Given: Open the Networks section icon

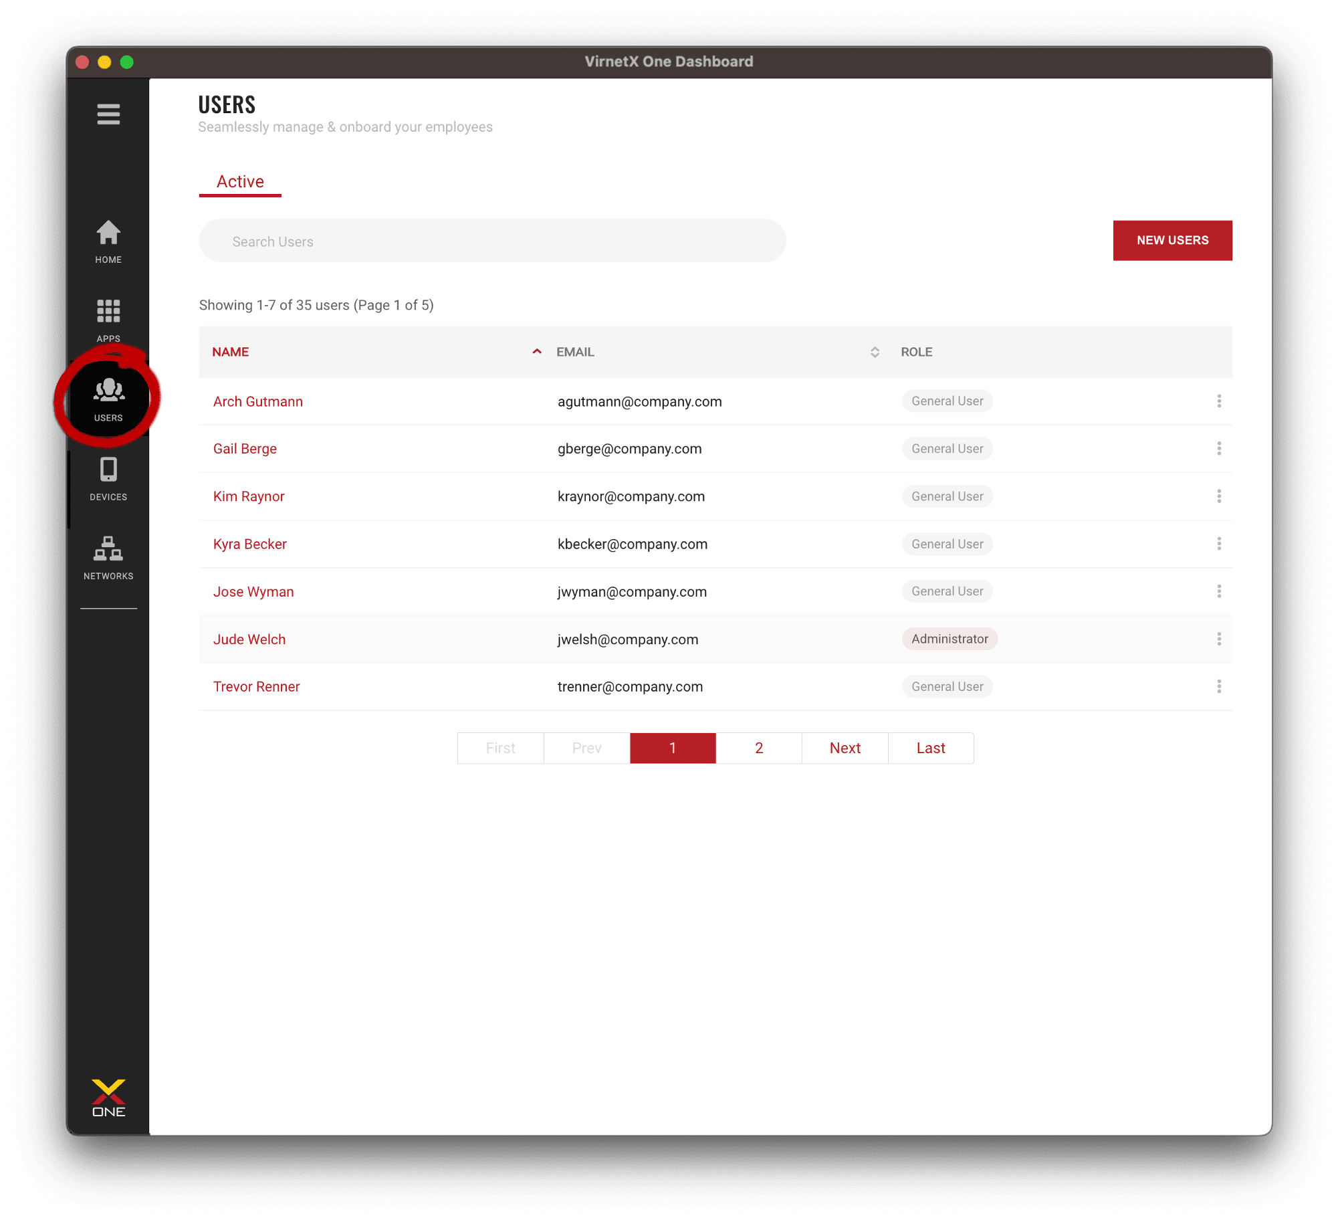Looking at the screenshot, I should 108,550.
